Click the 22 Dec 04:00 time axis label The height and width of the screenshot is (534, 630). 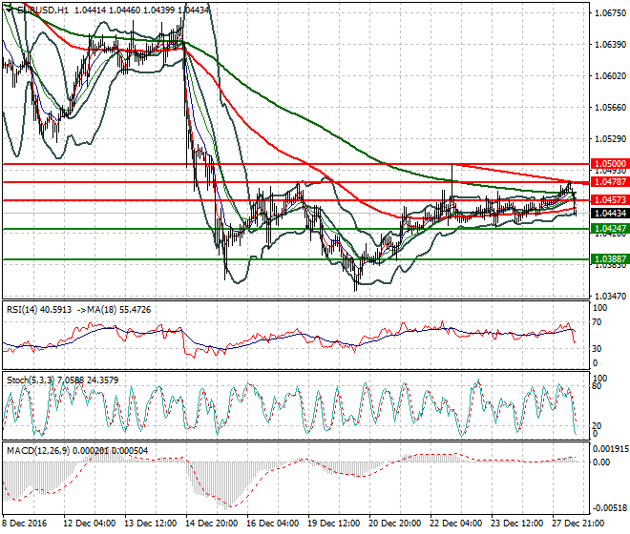click(457, 524)
